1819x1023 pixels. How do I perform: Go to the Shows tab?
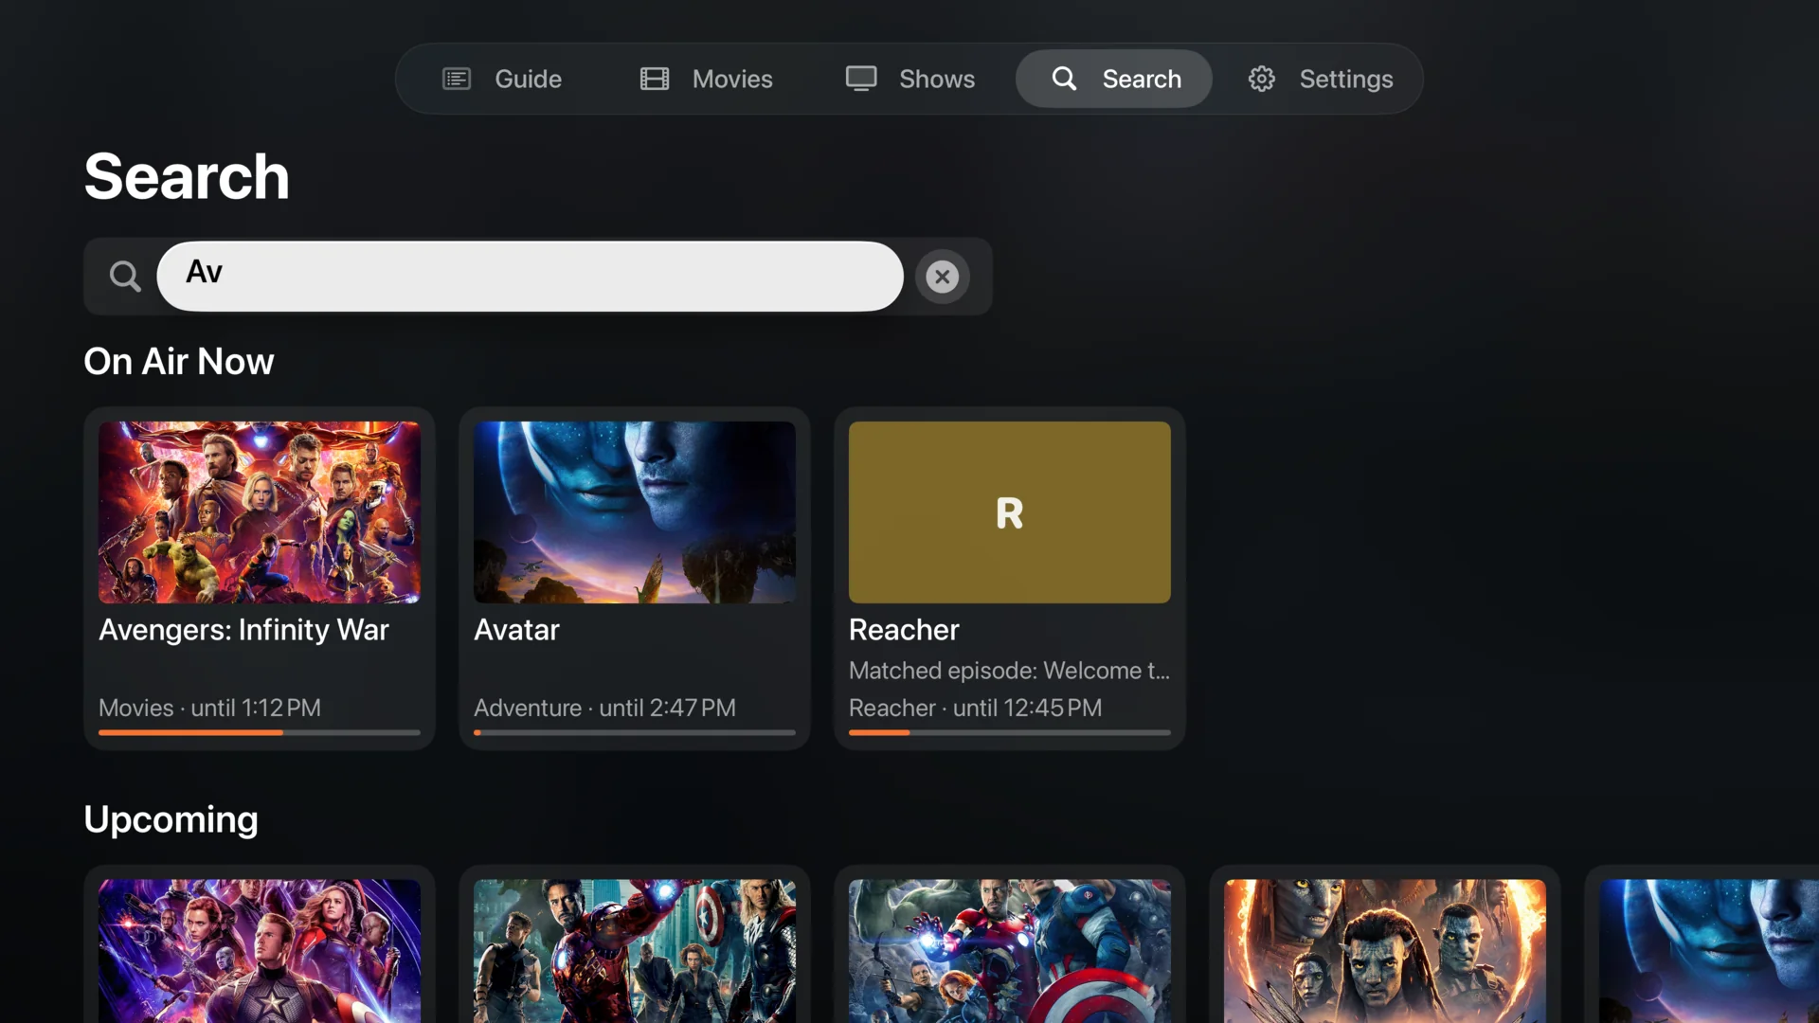click(x=910, y=79)
